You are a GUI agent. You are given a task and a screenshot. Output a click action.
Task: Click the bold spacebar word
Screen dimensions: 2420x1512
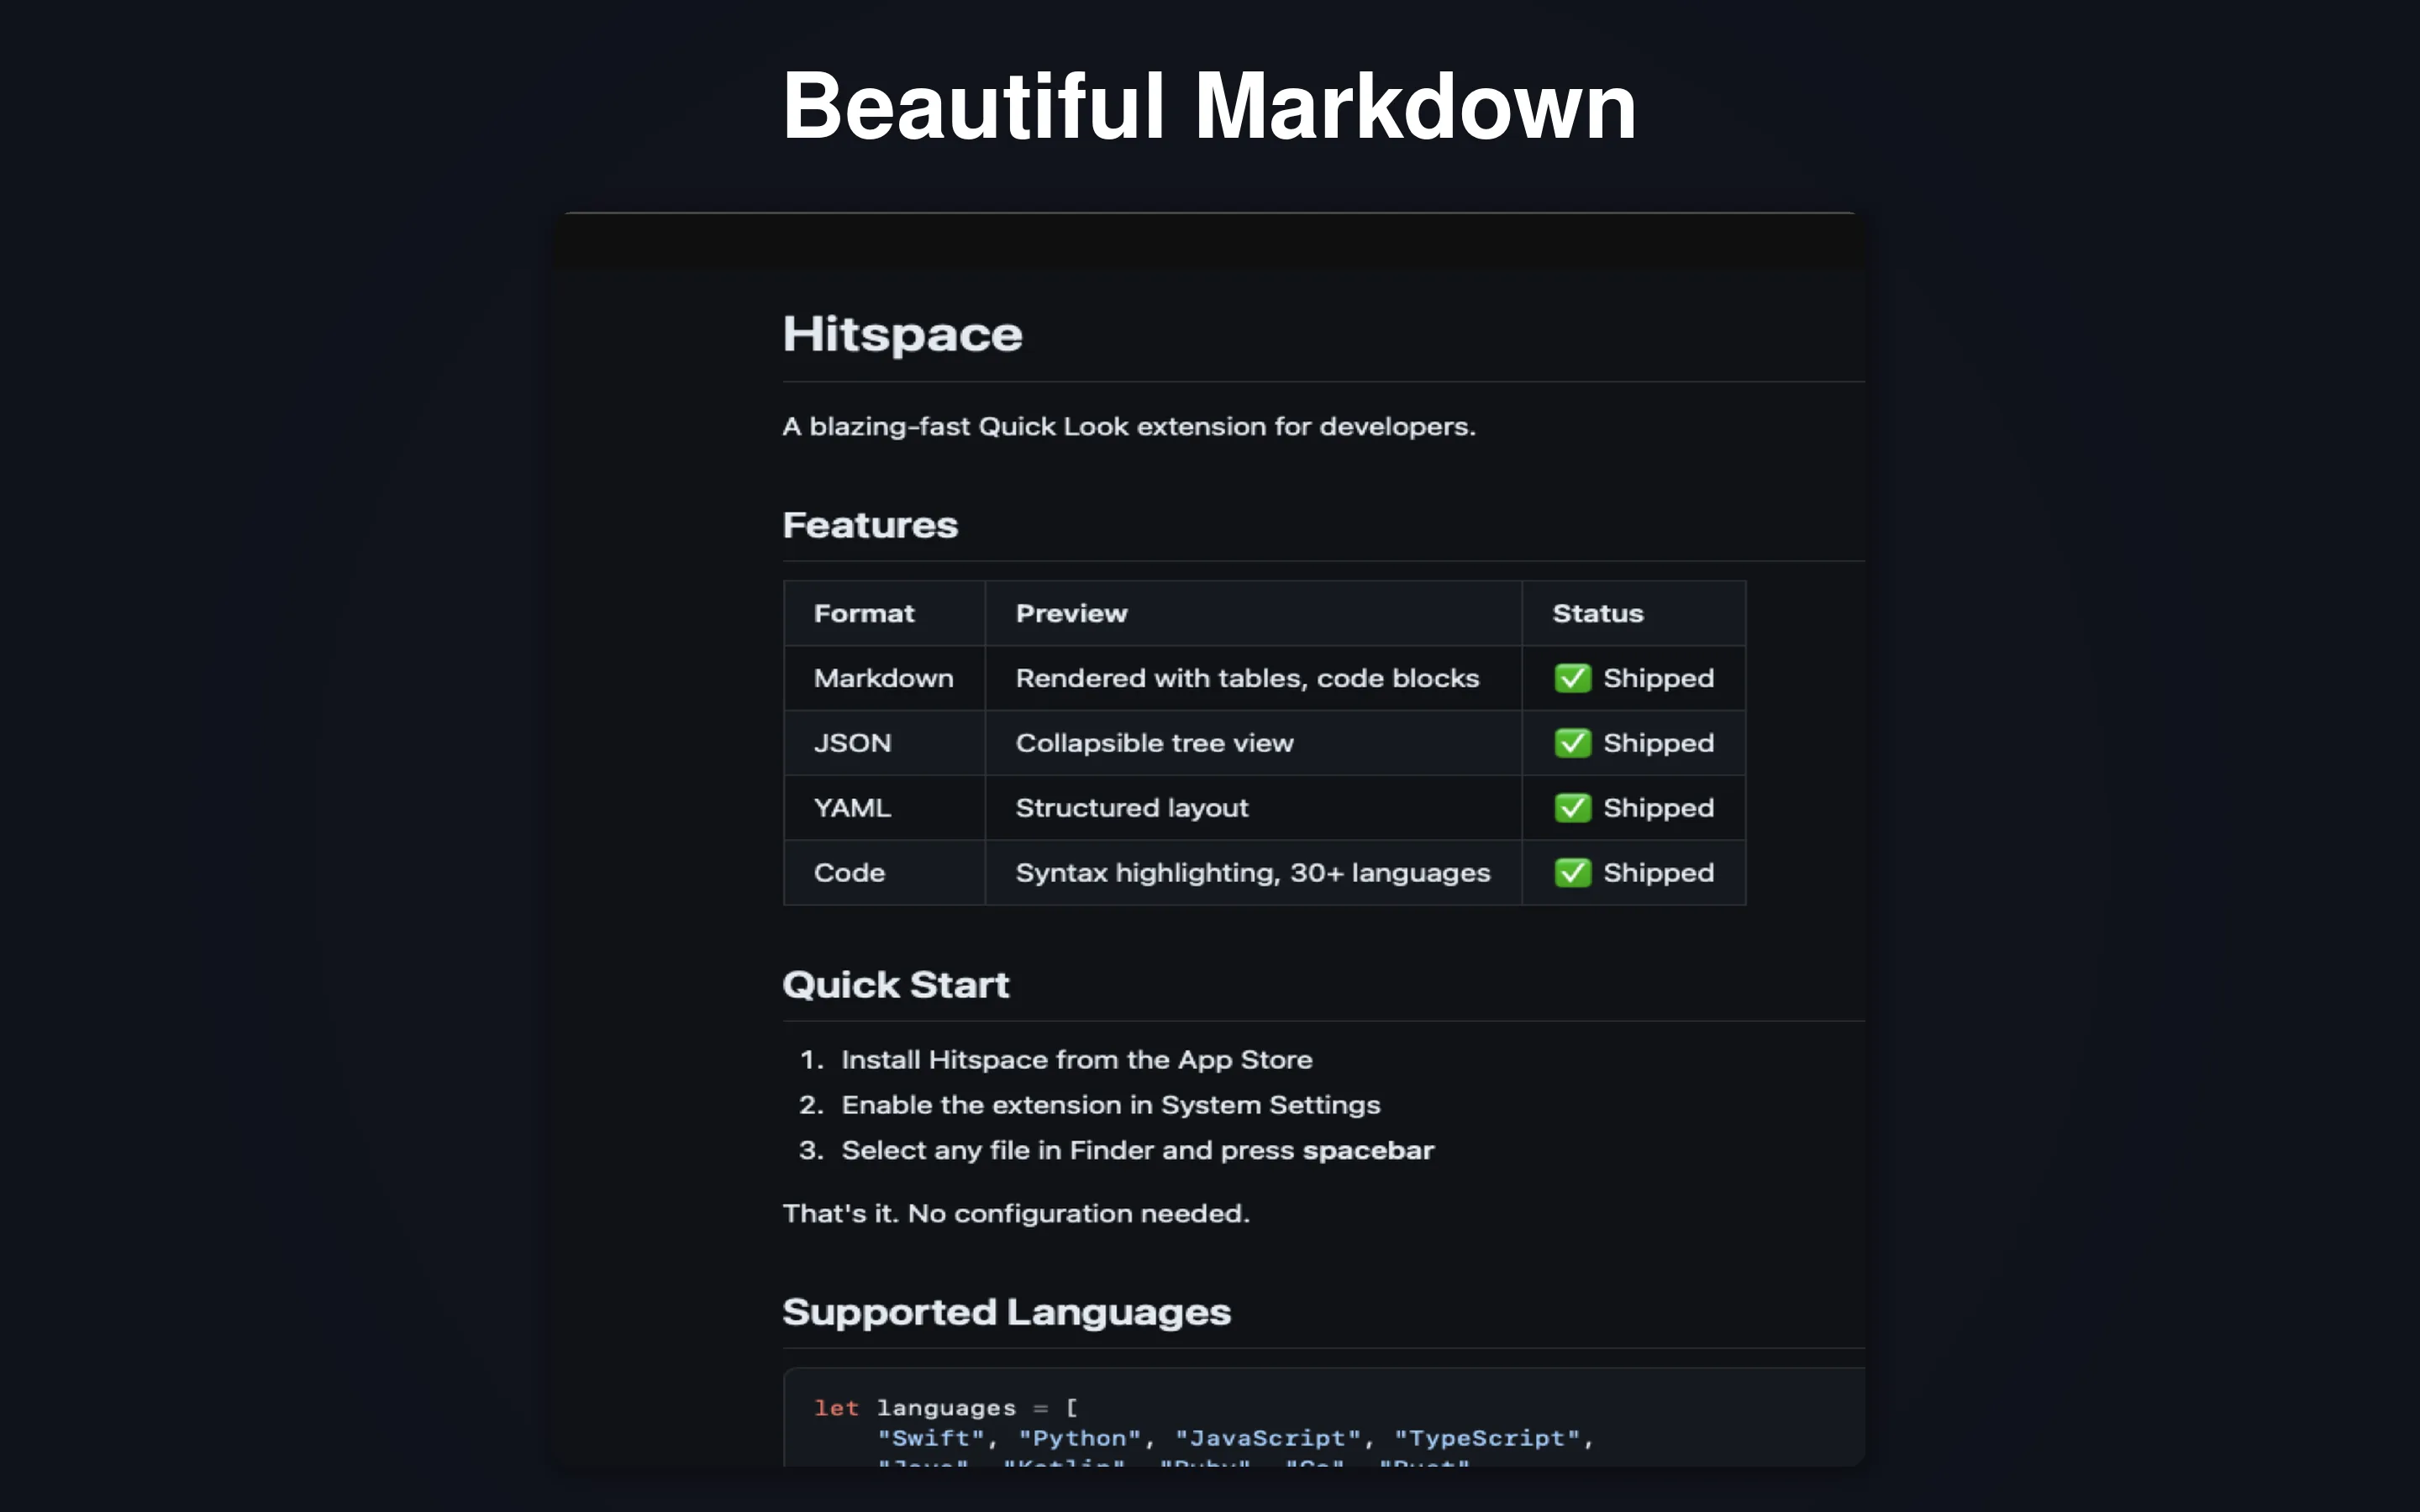(1368, 1151)
